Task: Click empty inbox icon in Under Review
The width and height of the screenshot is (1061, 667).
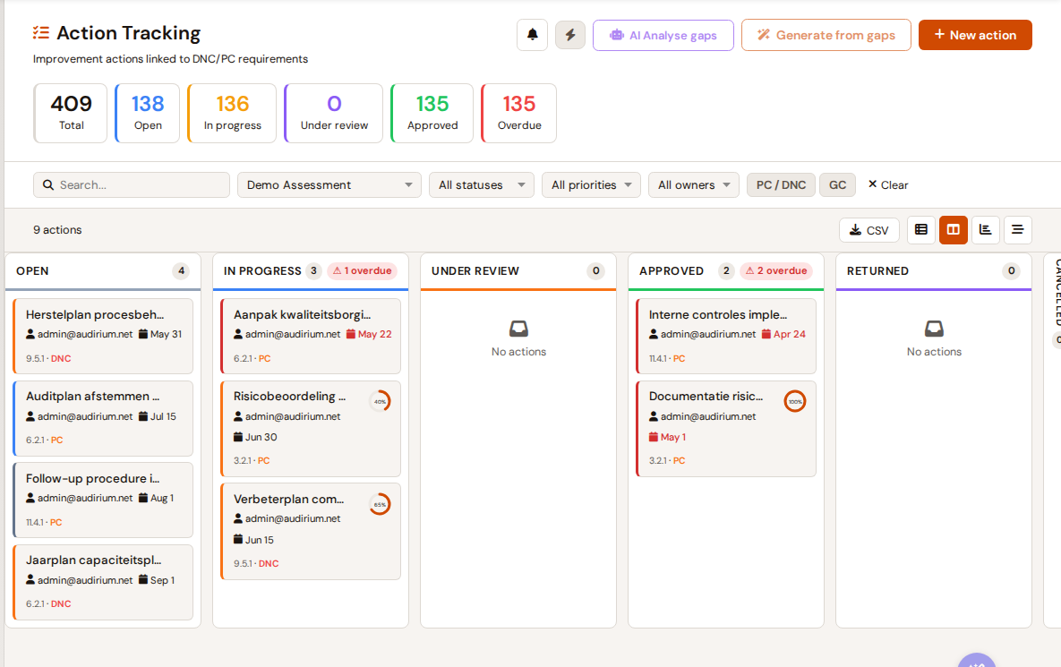Action: pos(519,329)
